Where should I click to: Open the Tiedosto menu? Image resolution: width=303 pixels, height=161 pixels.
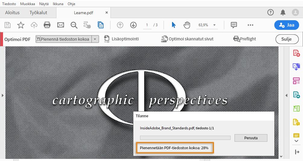point(9,4)
